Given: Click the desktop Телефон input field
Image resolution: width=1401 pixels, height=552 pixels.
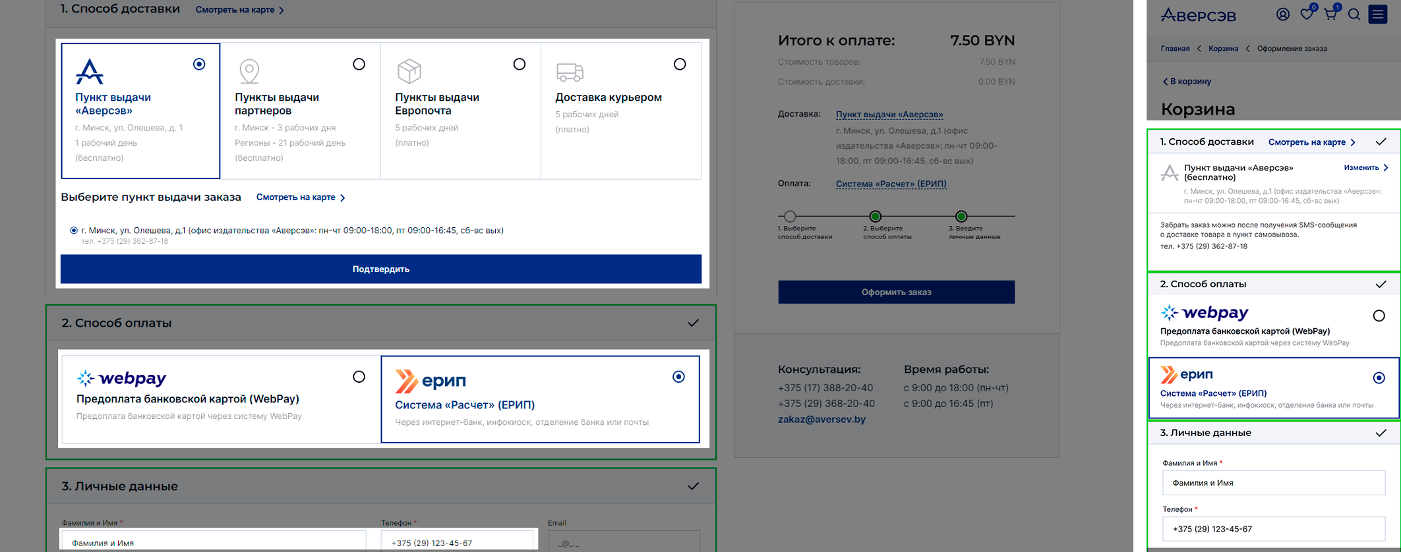Looking at the screenshot, I should tap(457, 542).
